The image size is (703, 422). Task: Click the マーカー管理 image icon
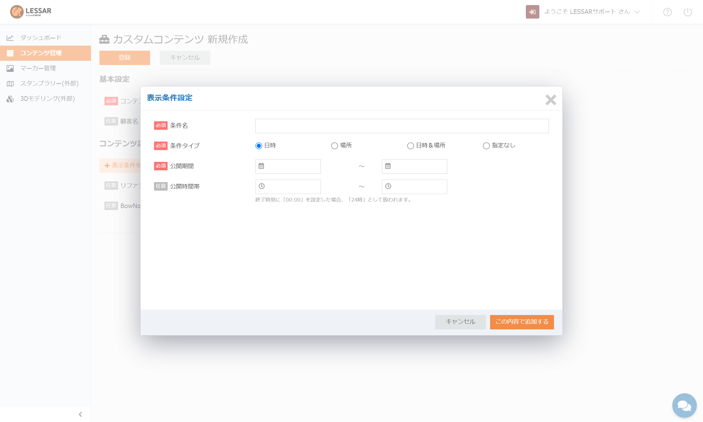coord(10,68)
